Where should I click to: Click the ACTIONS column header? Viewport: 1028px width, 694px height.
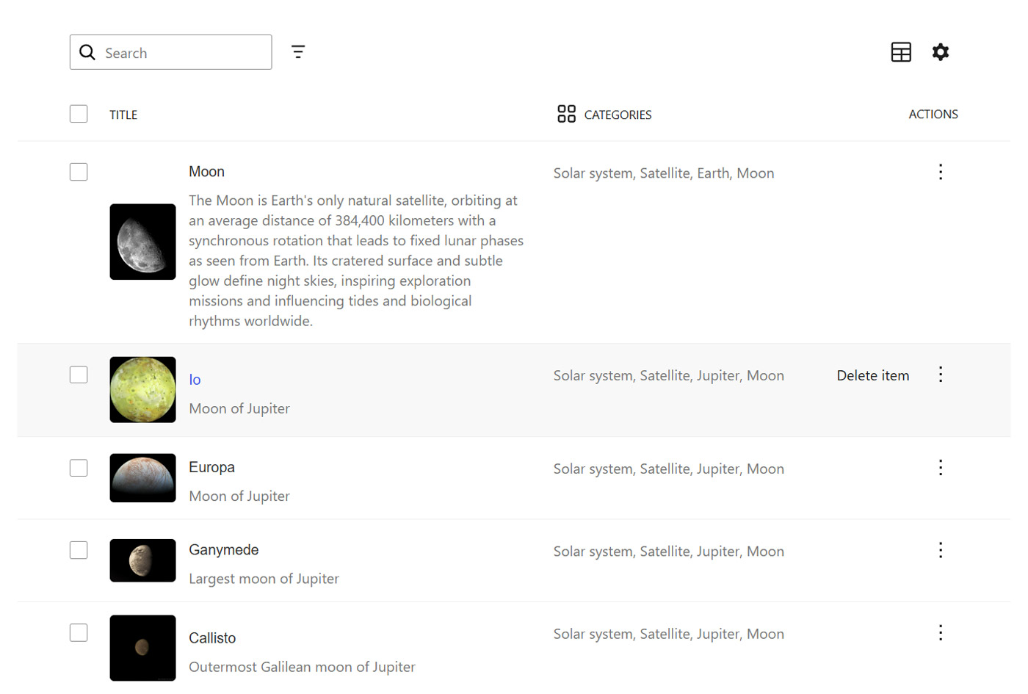click(x=933, y=114)
